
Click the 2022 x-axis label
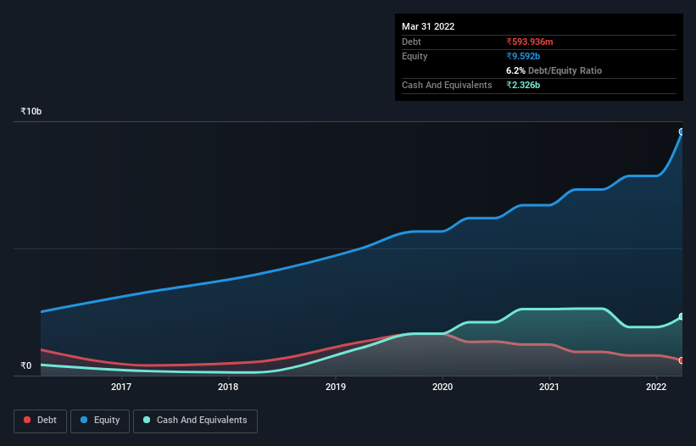coord(656,387)
